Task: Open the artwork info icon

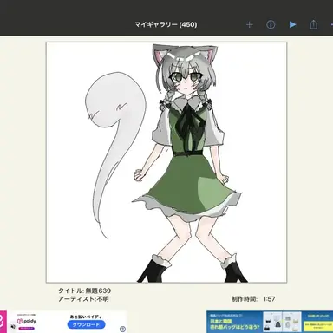Action: 271,24
